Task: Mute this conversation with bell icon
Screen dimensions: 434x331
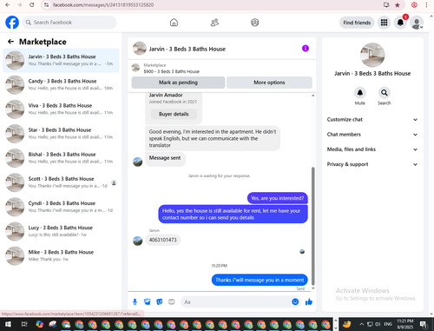Action: click(360, 93)
